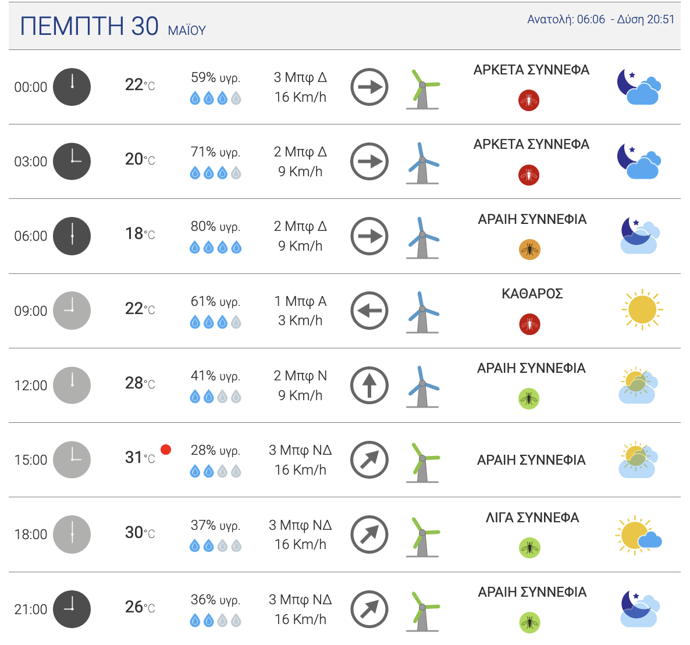
Task: Click the red dot beside 31°C
Action: pos(166,449)
